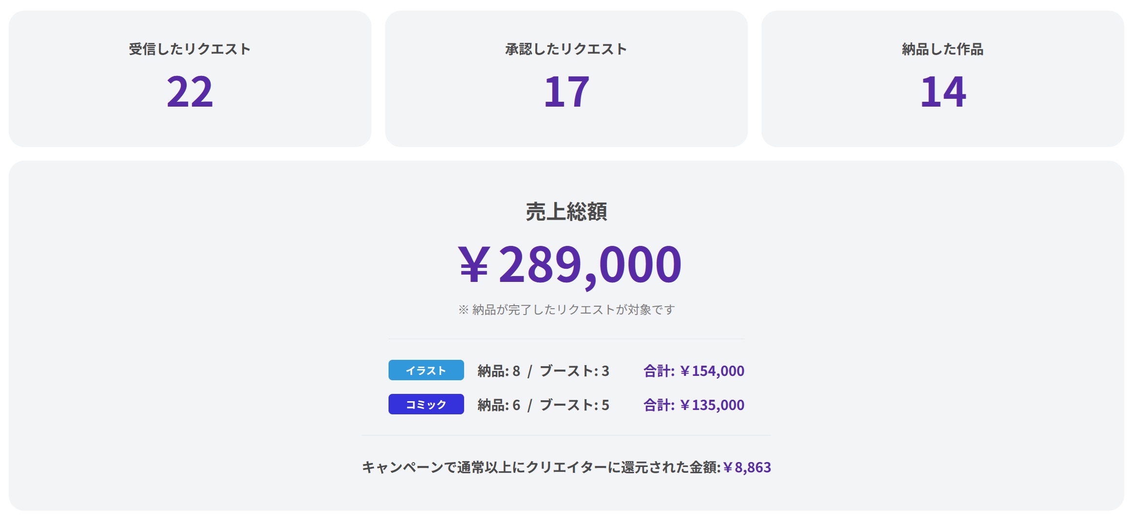Click the 承認したリクエスト card label

tap(566, 49)
